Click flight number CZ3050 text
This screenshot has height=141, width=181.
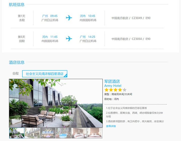137,39
